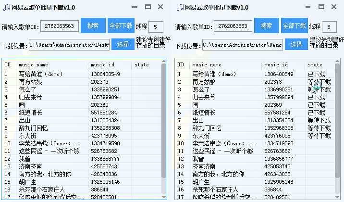The image size is (344, 202).
Task: Click 全部下载 button in the right window
Action: [x=294, y=26]
